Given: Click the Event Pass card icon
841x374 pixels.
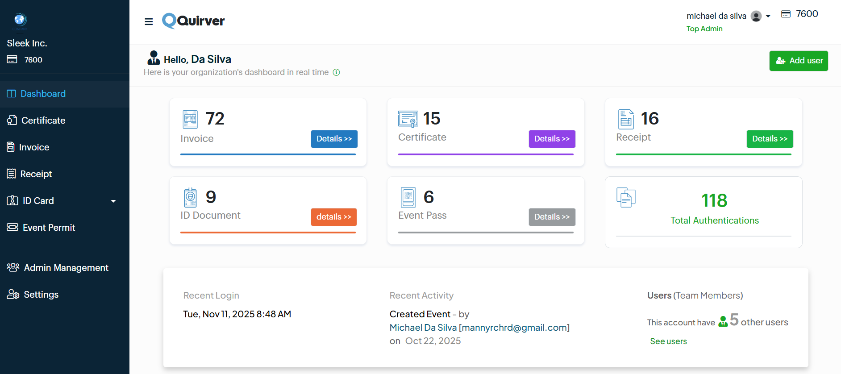Looking at the screenshot, I should point(408,197).
